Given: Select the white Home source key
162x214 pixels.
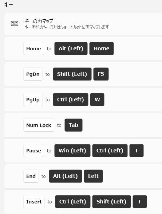Looking at the screenshot, I should coord(33,48).
